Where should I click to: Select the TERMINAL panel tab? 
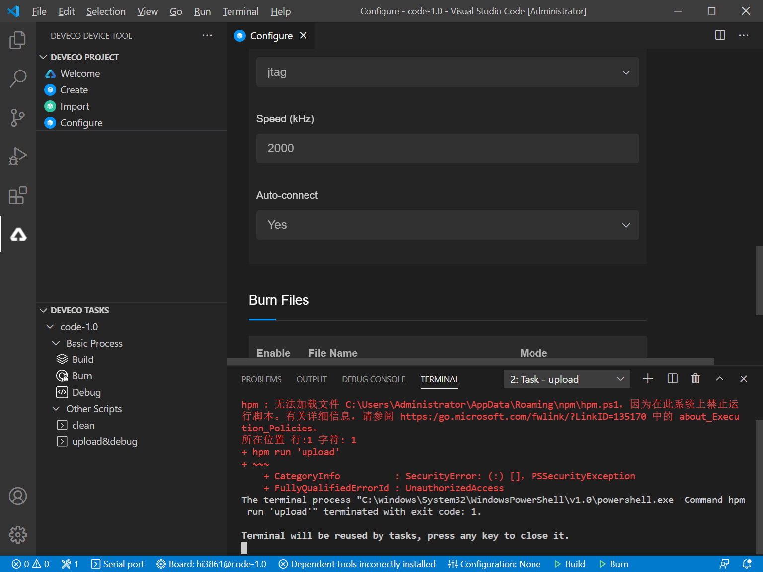[440, 379]
